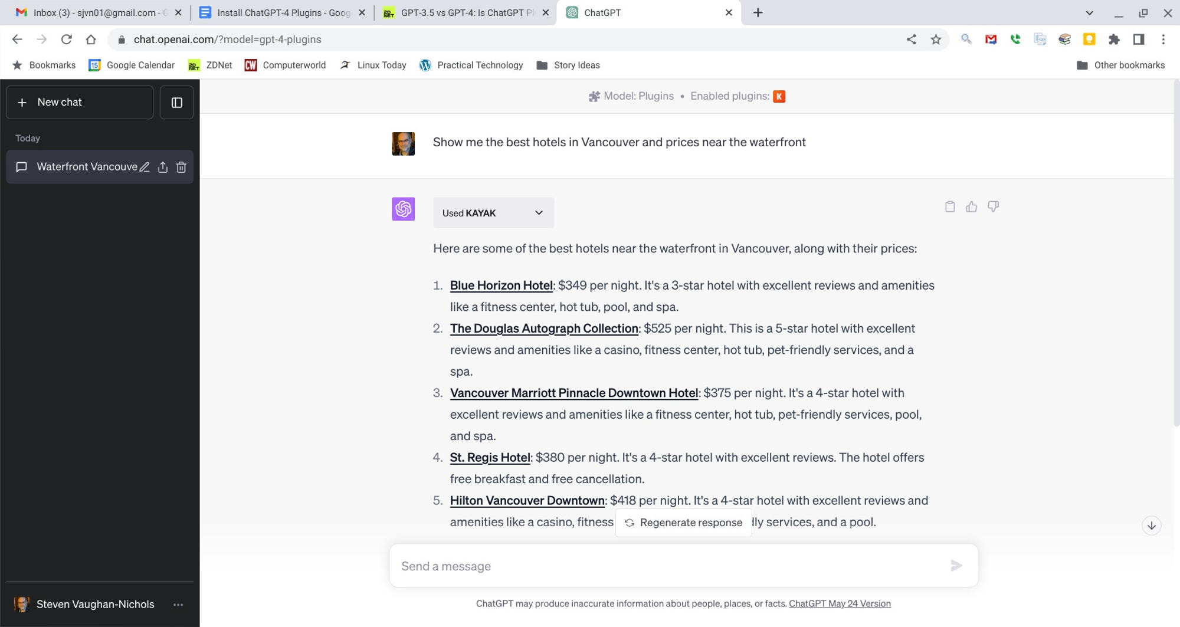Start a New chat
This screenshot has height=627, width=1180.
point(80,103)
